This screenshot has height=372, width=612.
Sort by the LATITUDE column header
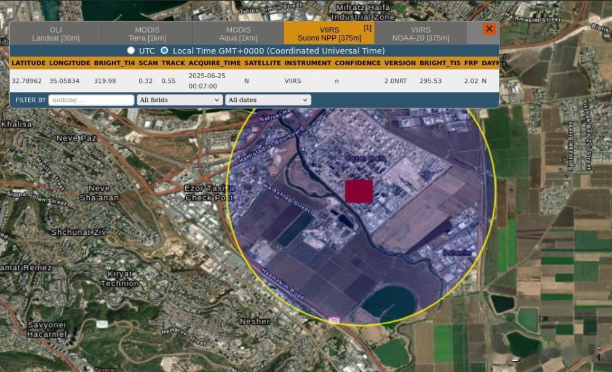point(28,63)
